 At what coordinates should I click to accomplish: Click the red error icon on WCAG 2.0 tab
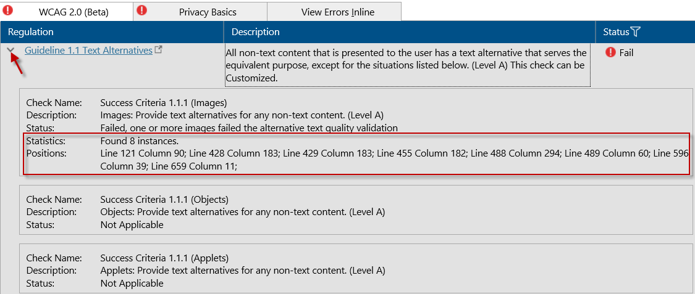click(8, 10)
